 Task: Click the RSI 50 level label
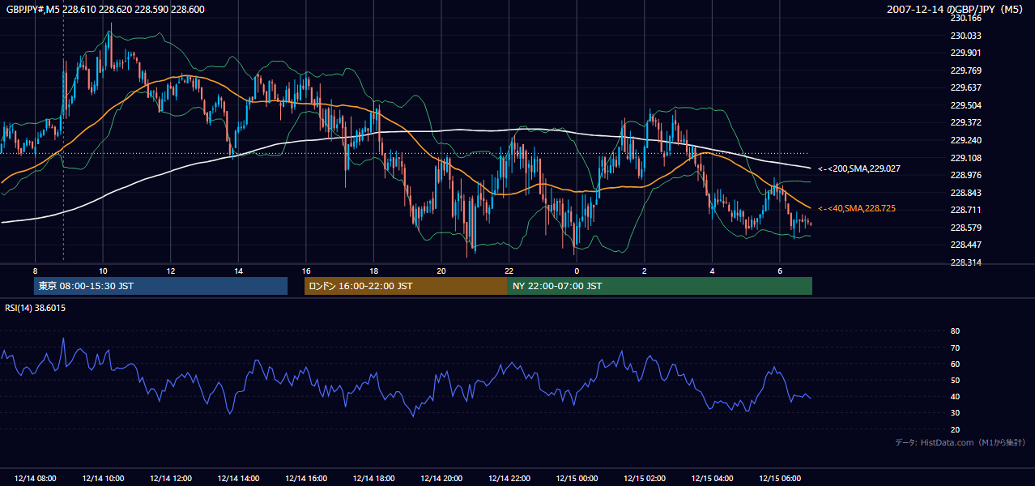[955, 380]
